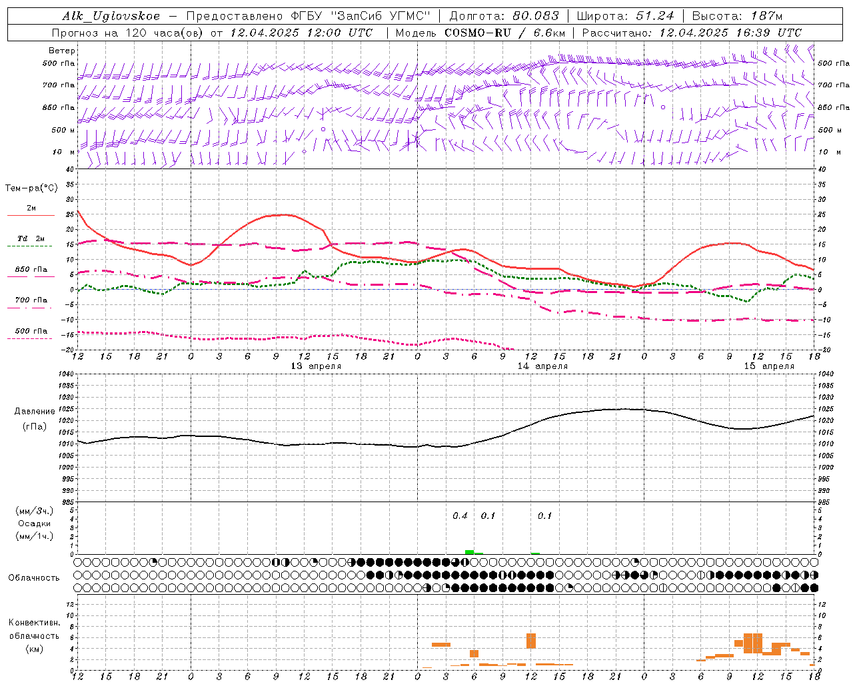The image size is (853, 682).
Task: Click the Конвективн. convective cloud label
Action: click(34, 623)
